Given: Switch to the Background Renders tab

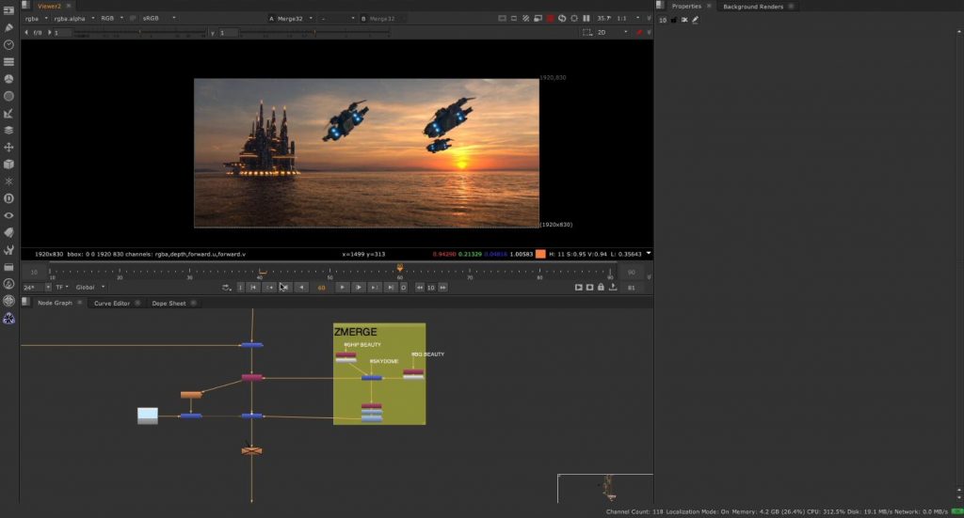Looking at the screenshot, I should pyautogui.click(x=753, y=7).
